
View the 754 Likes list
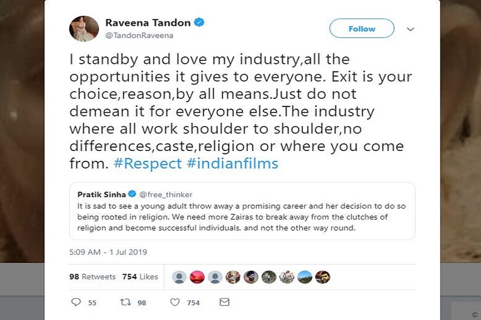click(140, 277)
